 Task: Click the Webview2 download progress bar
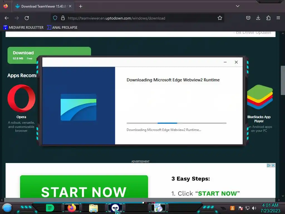click(176, 123)
